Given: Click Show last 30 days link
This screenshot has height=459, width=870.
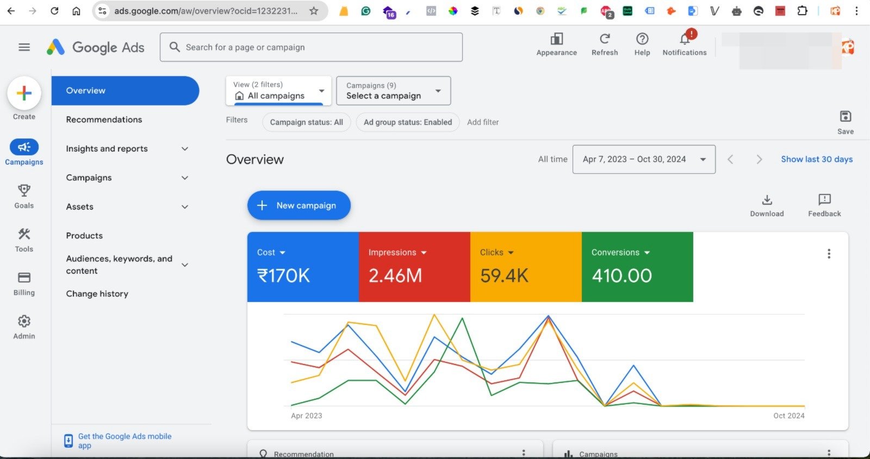Looking at the screenshot, I should 817,159.
